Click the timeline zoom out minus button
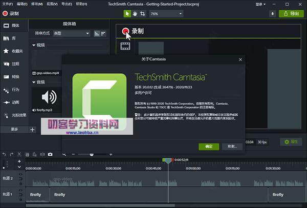 [x=73, y=155]
